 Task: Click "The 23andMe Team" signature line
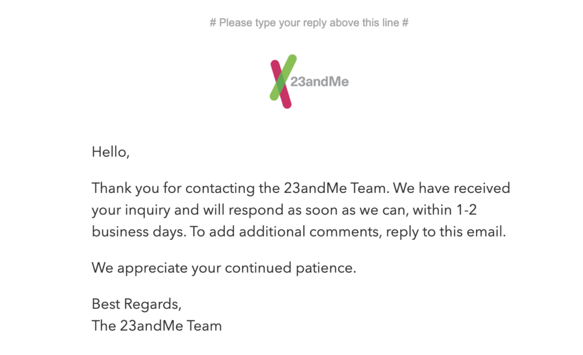(x=157, y=325)
